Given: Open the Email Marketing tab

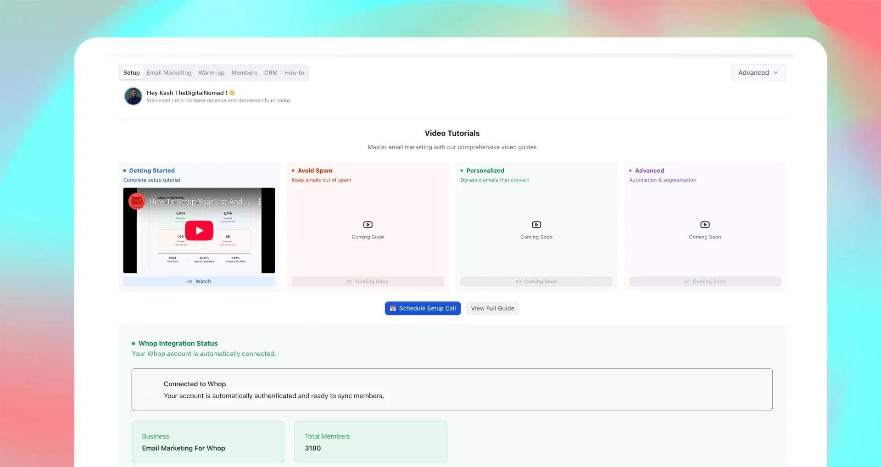Looking at the screenshot, I should [169, 72].
